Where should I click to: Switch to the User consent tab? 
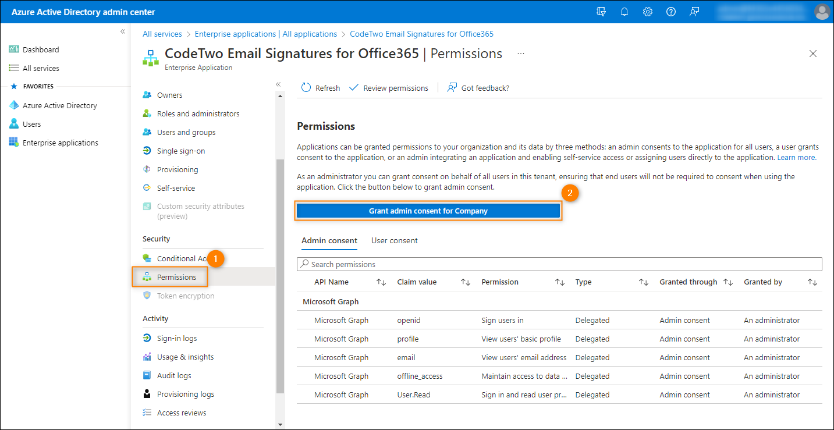pyautogui.click(x=395, y=240)
